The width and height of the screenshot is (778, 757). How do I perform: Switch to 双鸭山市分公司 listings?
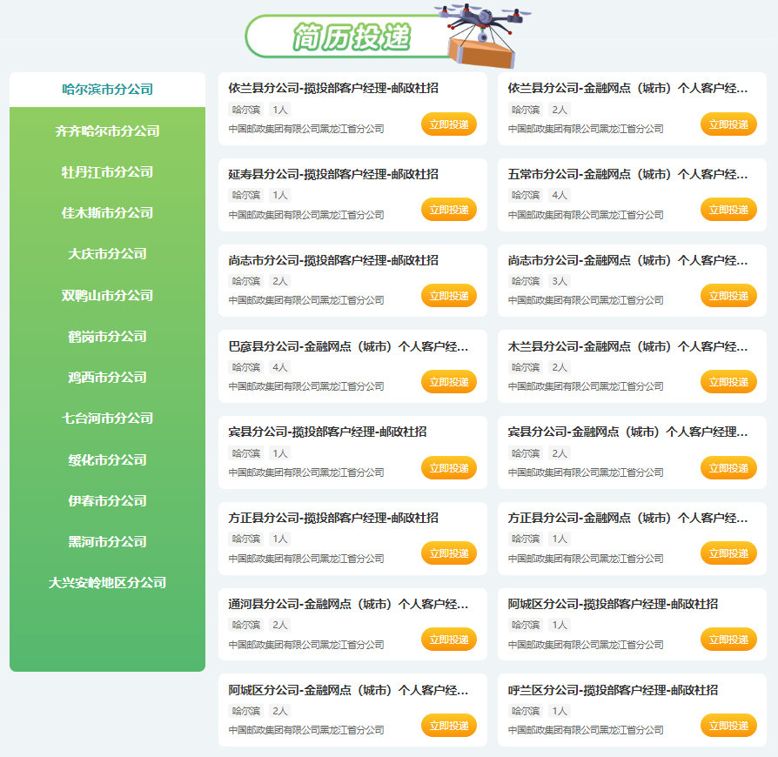[x=107, y=296]
